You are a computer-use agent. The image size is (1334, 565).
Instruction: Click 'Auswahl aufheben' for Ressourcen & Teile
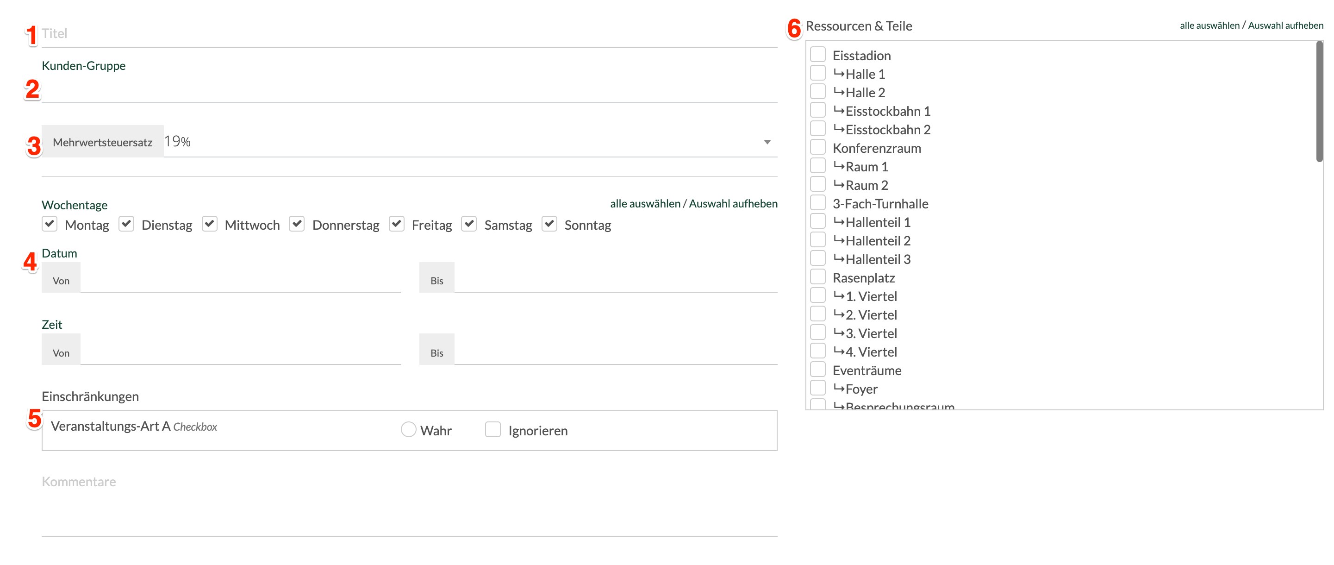tap(1285, 25)
